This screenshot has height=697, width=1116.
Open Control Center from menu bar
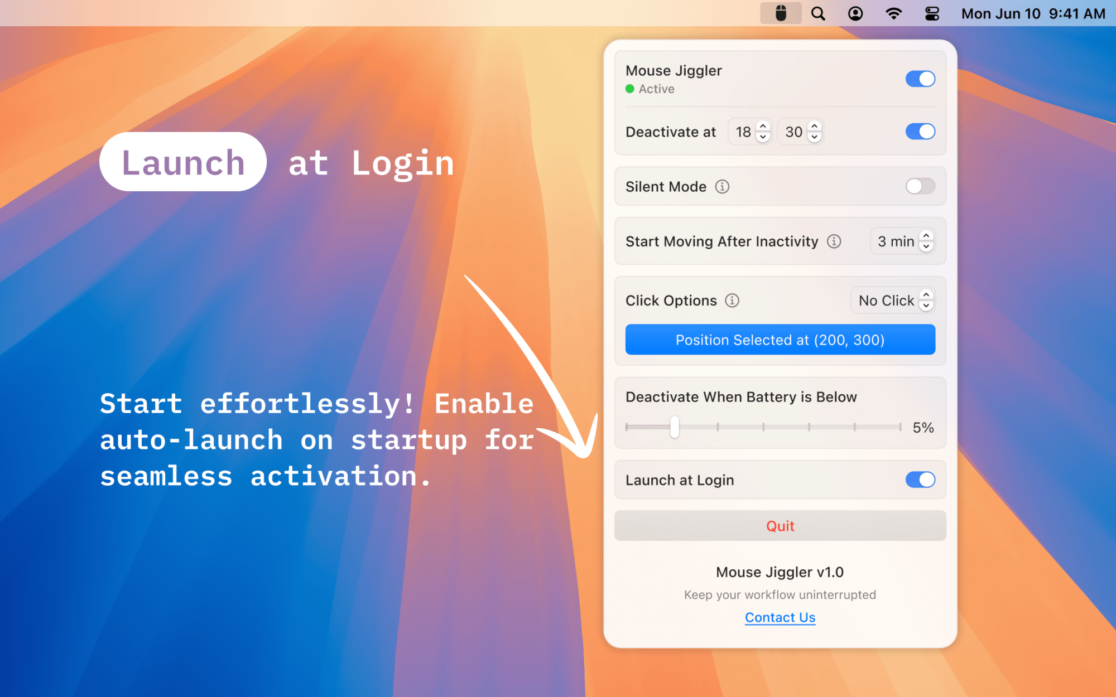click(932, 13)
